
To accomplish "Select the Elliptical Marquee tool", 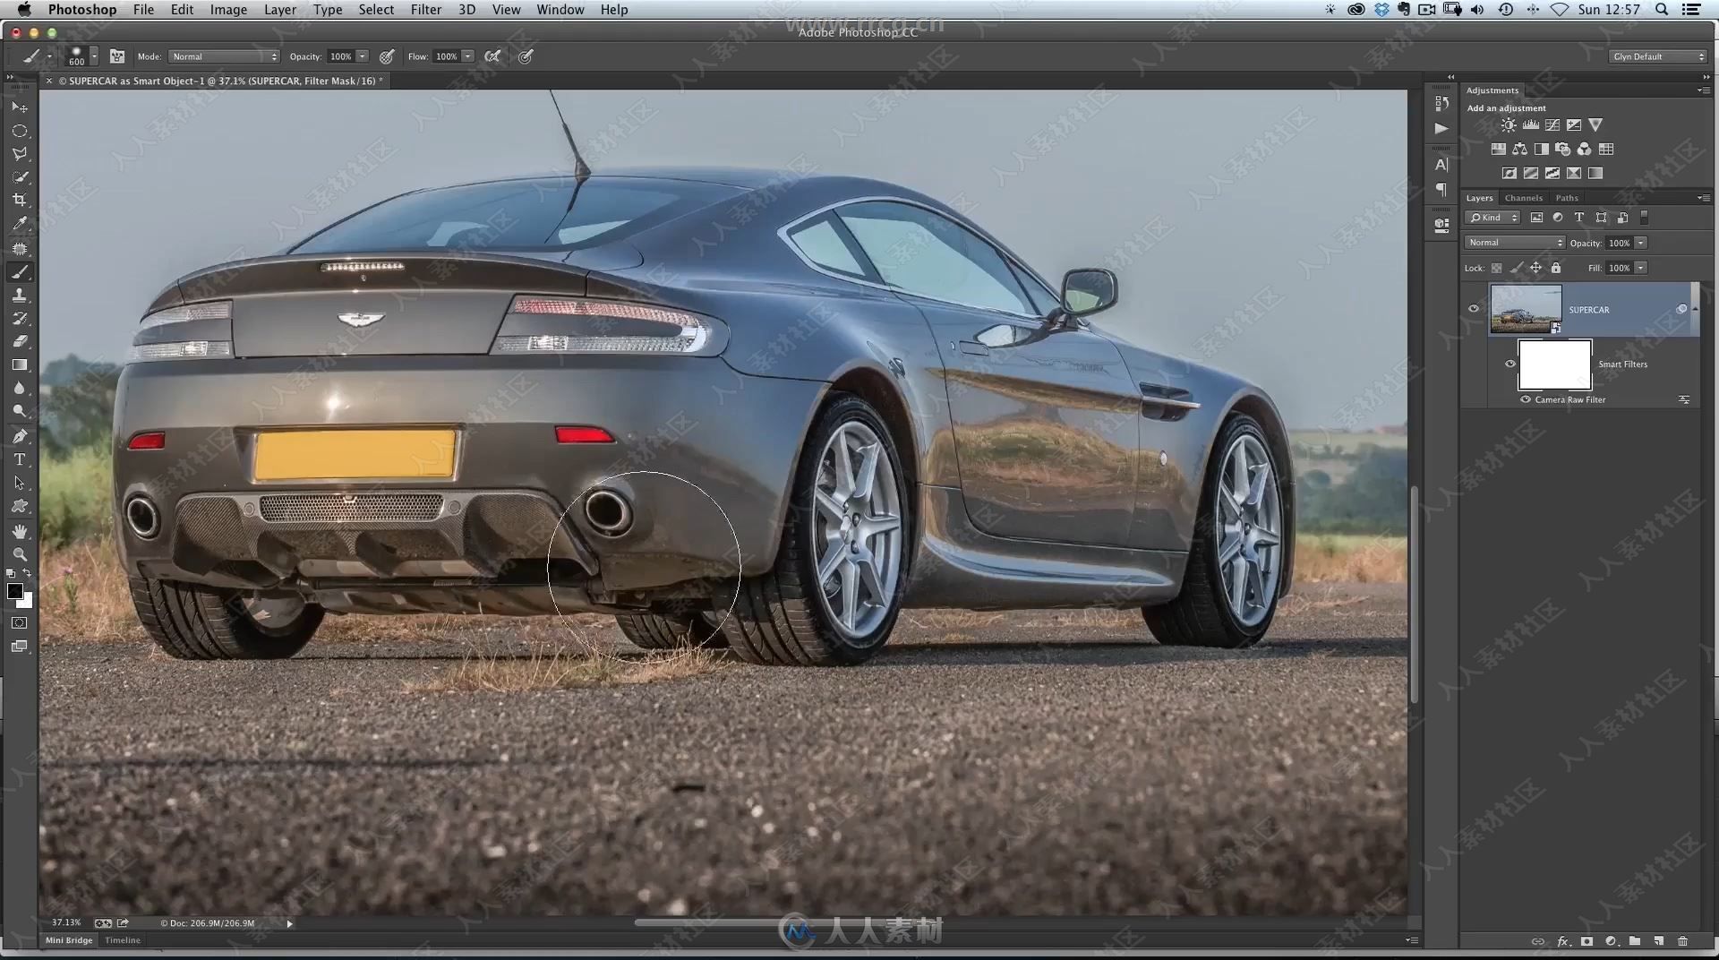I will [19, 131].
